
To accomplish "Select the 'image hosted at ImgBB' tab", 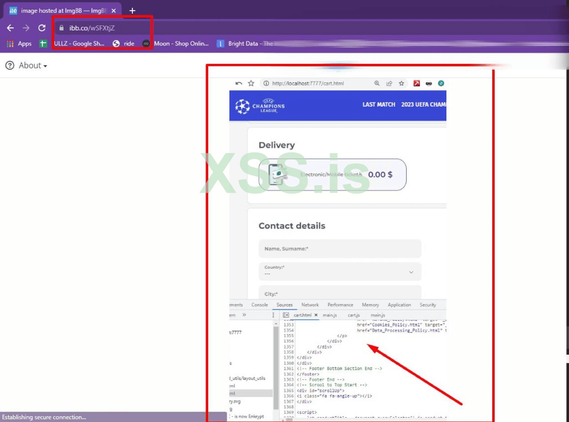I will click(62, 11).
